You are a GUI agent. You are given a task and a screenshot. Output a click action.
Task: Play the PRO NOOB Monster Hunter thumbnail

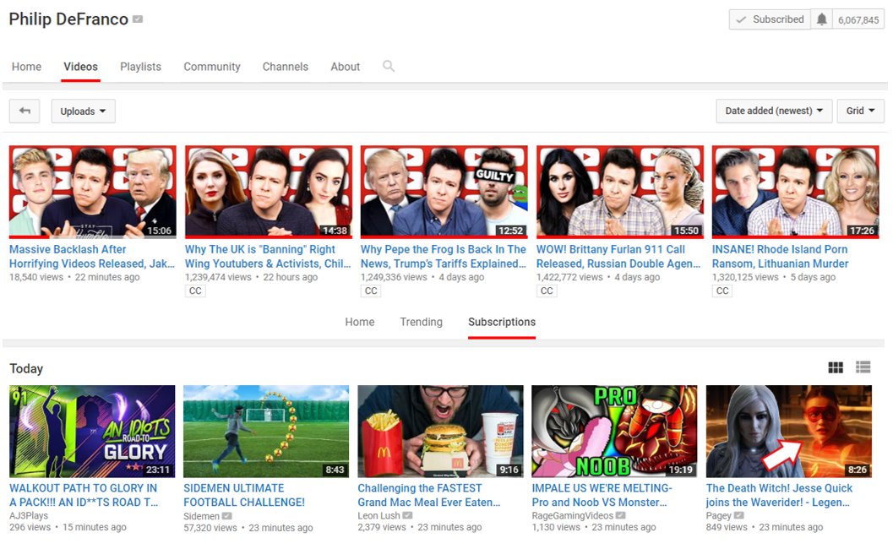(614, 431)
